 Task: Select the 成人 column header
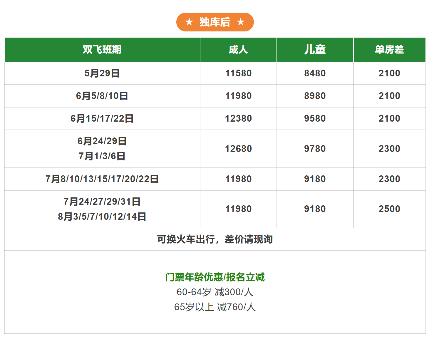point(238,50)
